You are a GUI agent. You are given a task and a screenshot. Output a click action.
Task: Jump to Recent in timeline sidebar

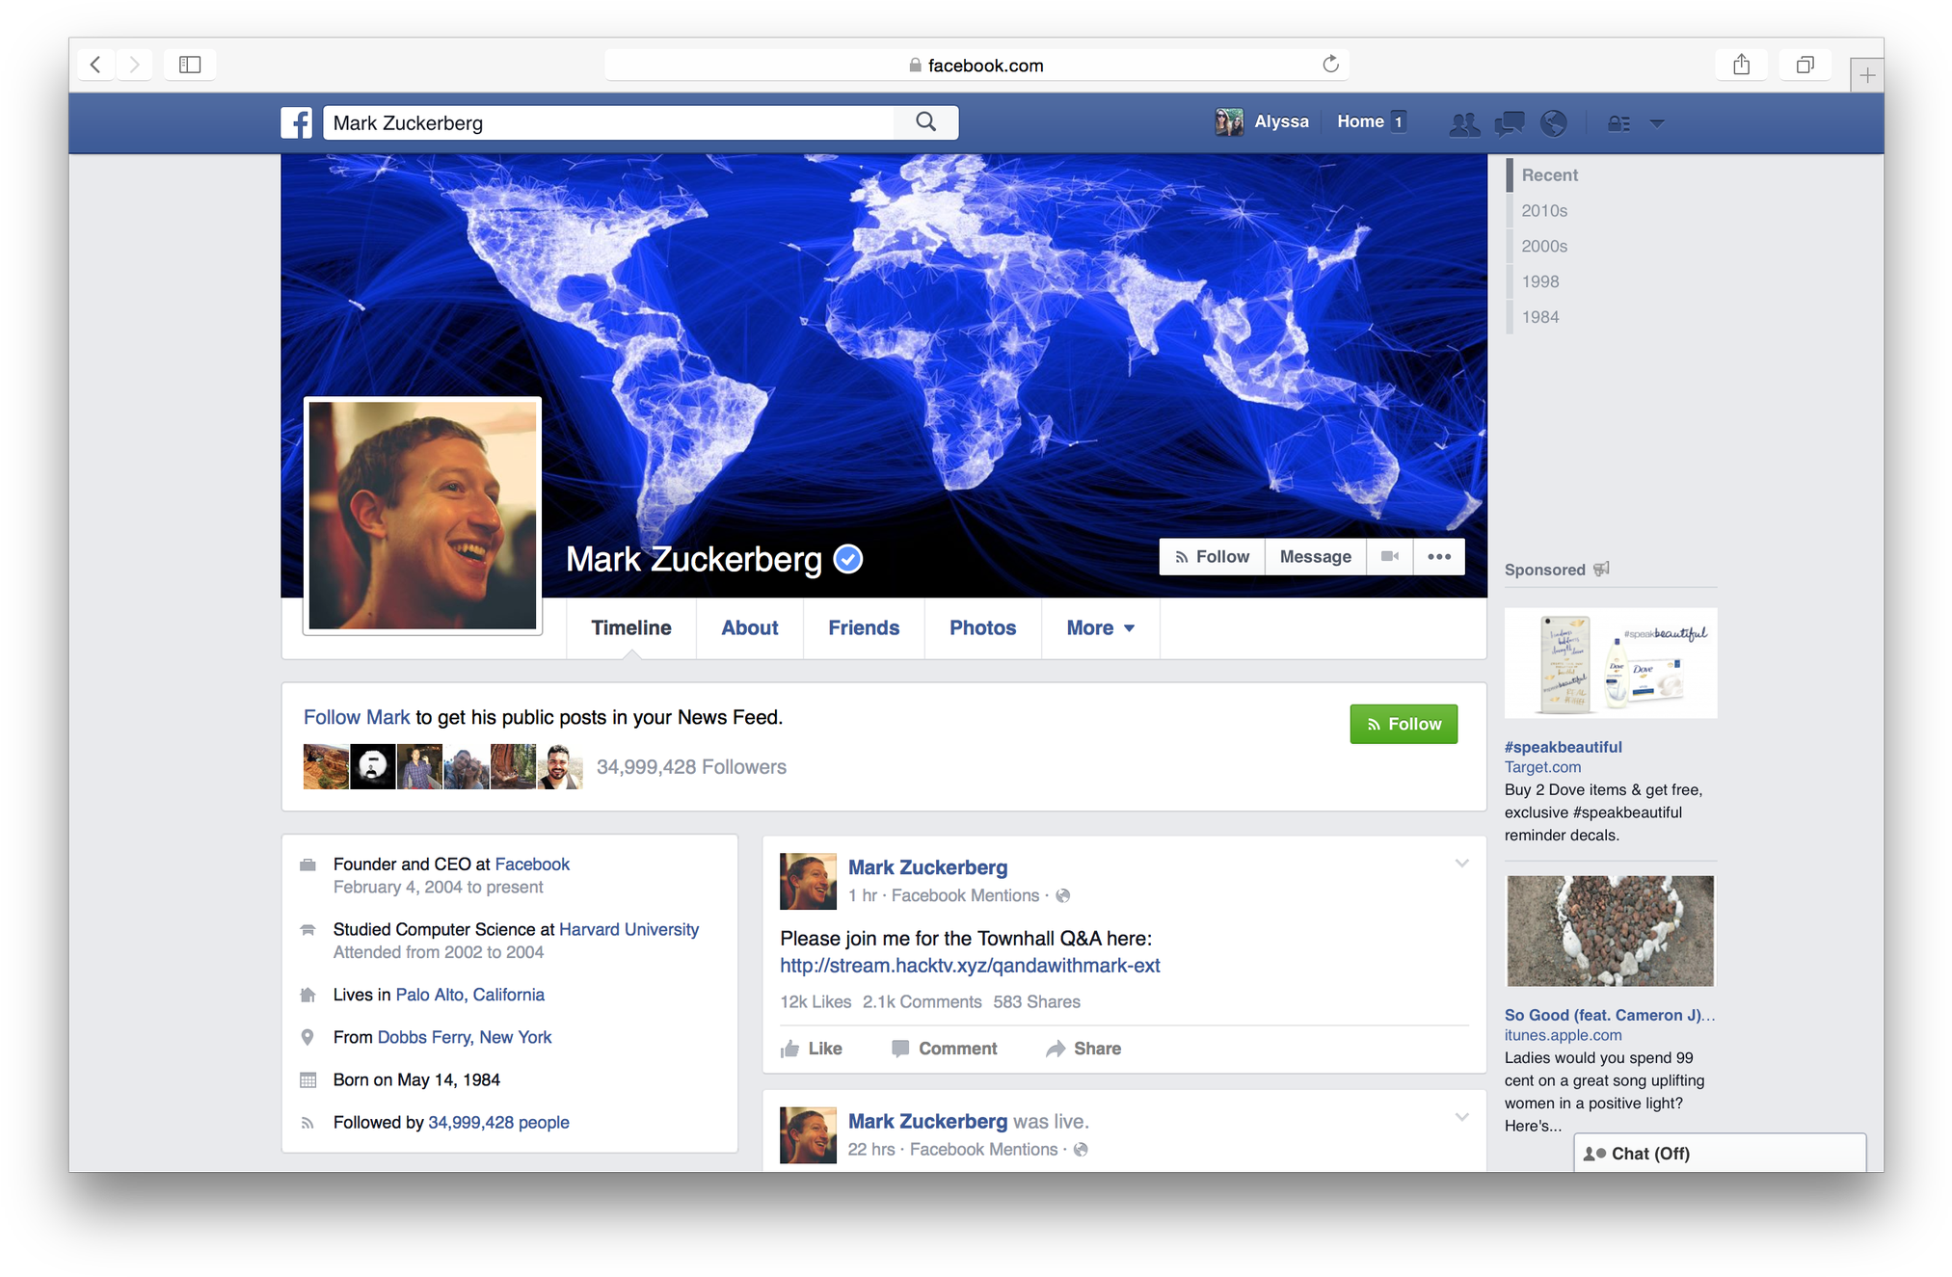(x=1549, y=175)
